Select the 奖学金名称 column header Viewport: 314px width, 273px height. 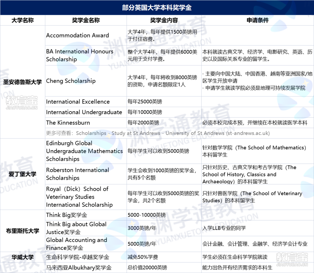(86, 20)
